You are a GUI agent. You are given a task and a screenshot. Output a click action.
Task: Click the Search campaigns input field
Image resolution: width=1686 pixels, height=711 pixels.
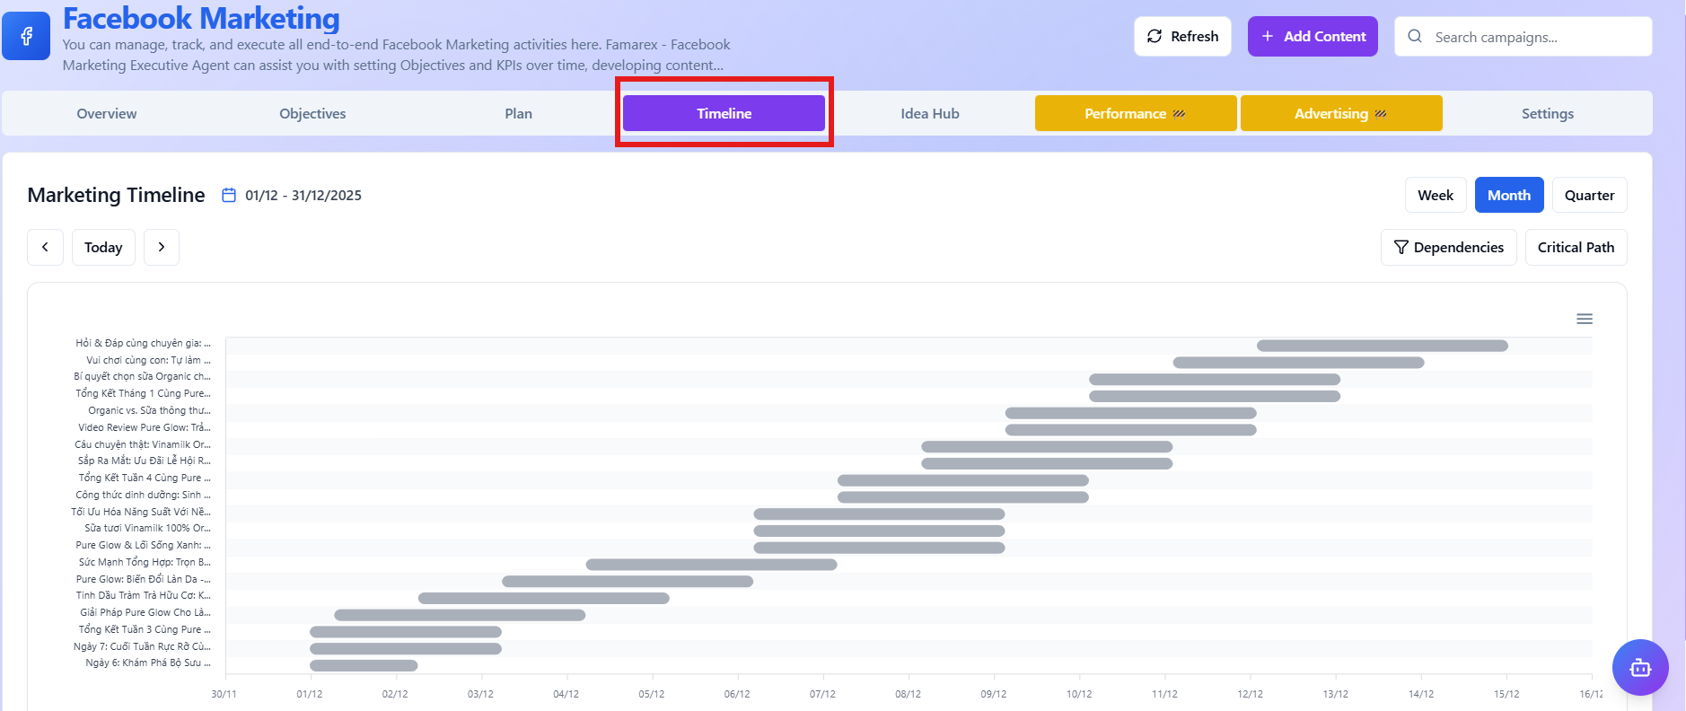pyautogui.click(x=1535, y=37)
